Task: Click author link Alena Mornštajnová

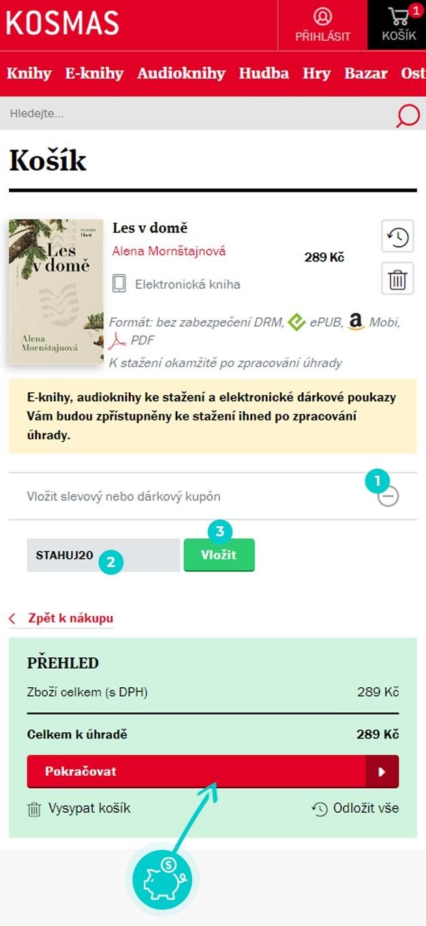Action: tap(168, 251)
